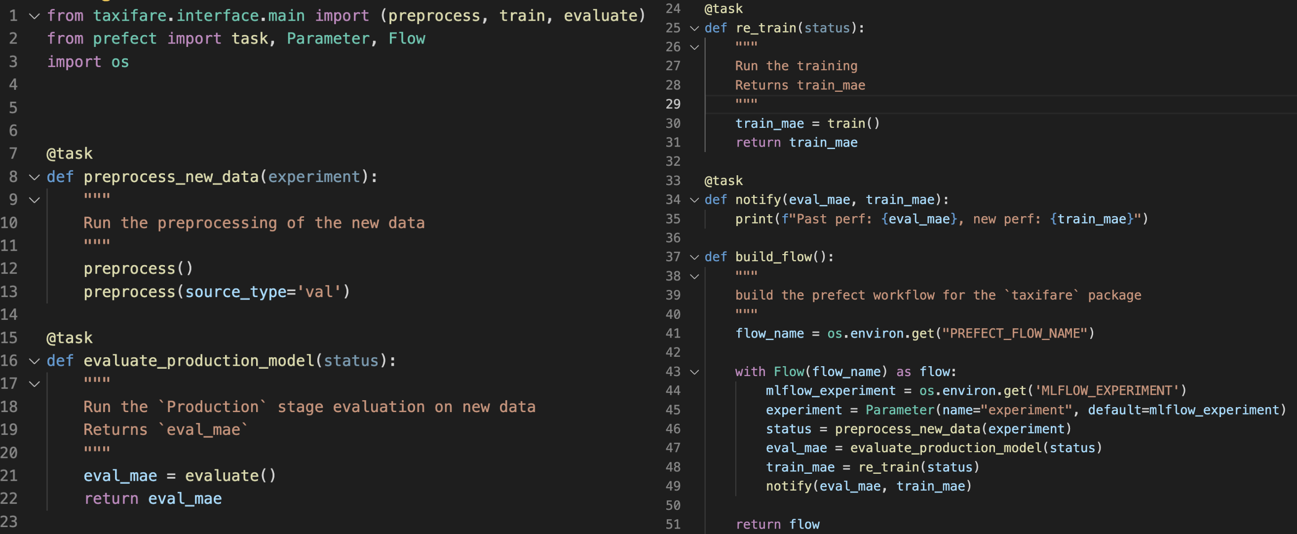The image size is (1297, 534).
Task: Collapse notify function fold chevron at line 34
Action: pyautogui.click(x=694, y=200)
